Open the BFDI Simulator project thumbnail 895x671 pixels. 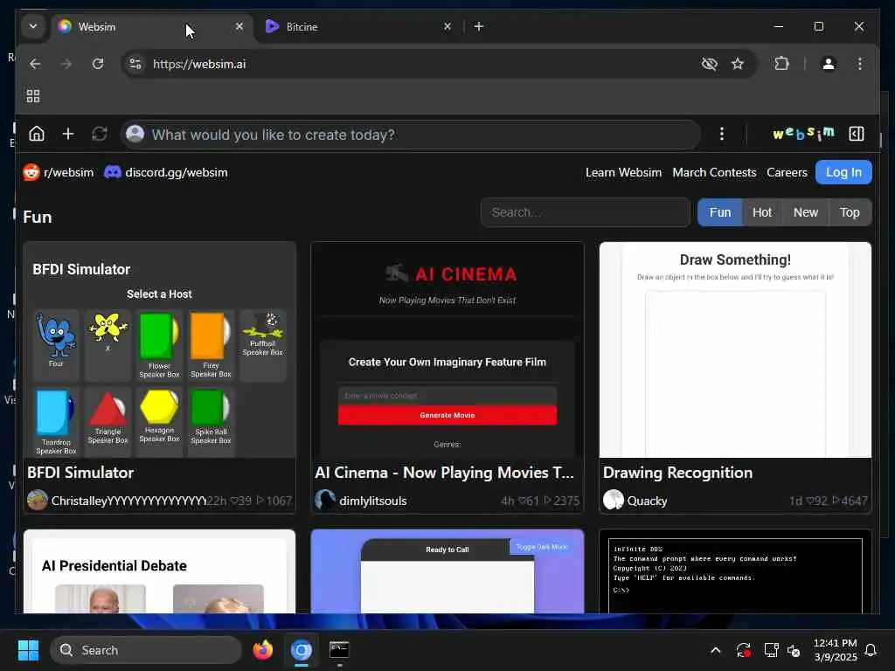160,349
